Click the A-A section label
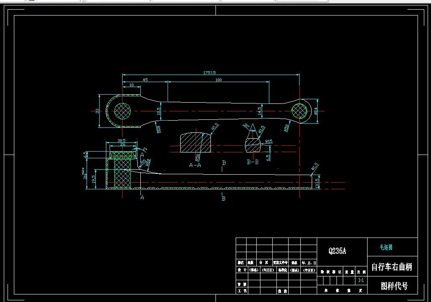Image resolution: width=431 pixels, height=302 pixels. pos(195,165)
